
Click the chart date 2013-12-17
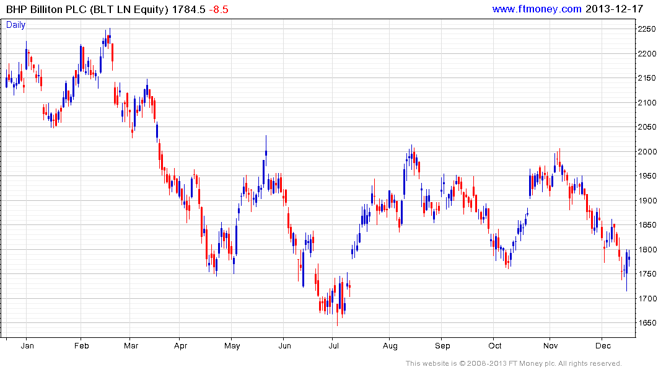point(614,9)
